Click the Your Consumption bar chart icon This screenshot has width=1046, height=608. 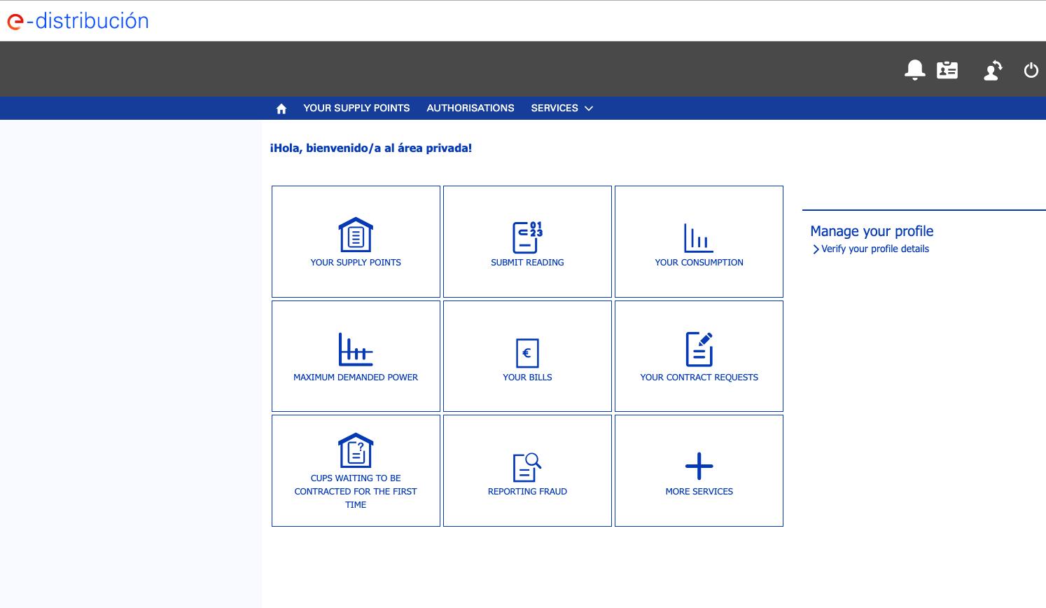699,238
